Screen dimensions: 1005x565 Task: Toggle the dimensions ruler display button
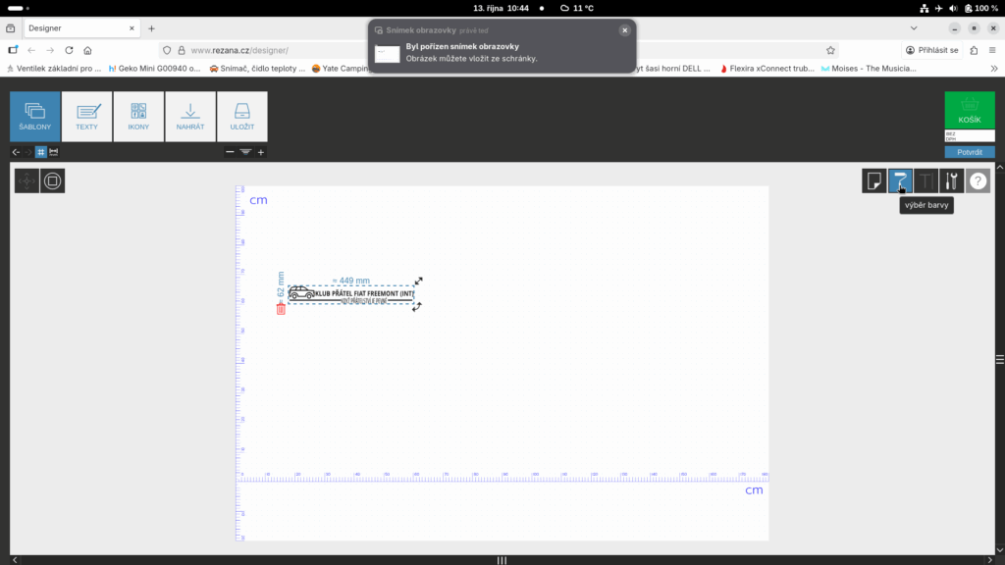click(x=53, y=152)
